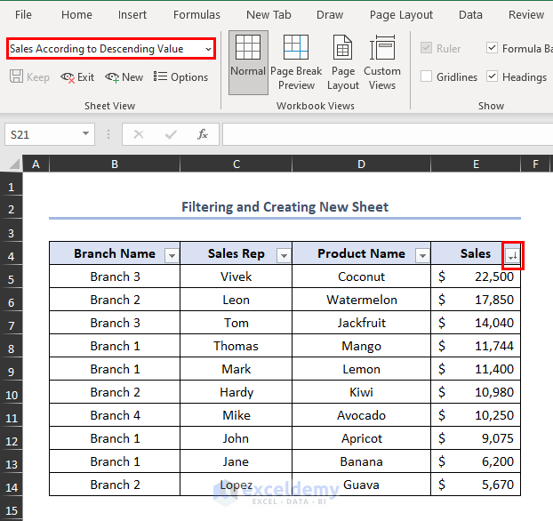
Task: Disable the Formula Bar checkbox
Action: (493, 48)
